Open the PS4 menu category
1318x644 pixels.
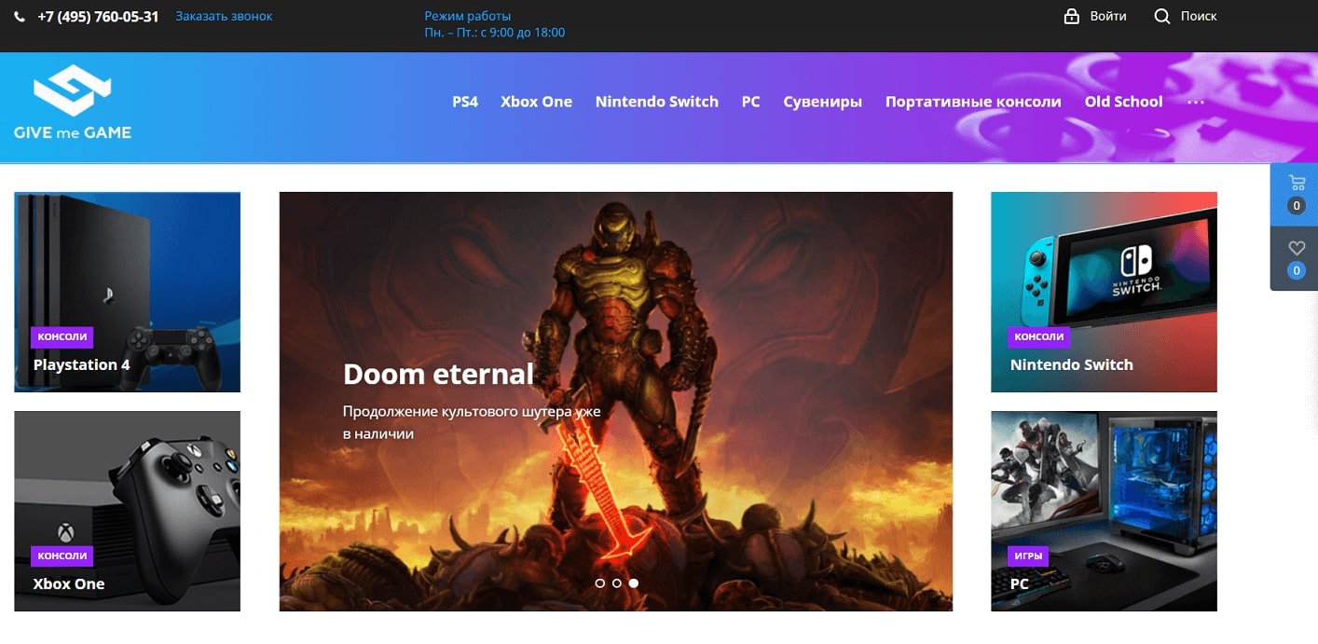(x=465, y=103)
